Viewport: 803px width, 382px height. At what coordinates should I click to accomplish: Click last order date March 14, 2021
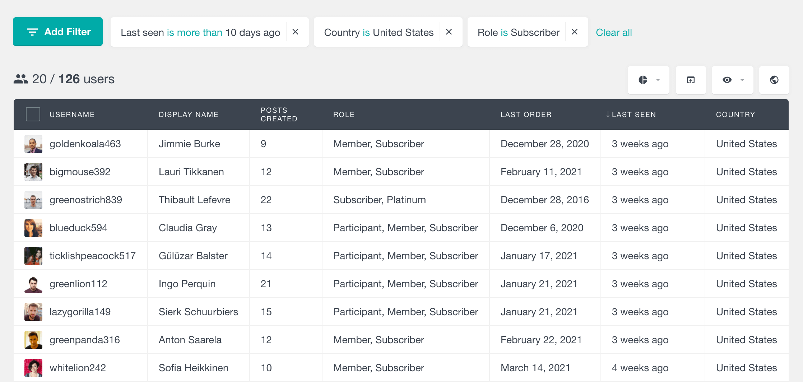pyautogui.click(x=535, y=368)
